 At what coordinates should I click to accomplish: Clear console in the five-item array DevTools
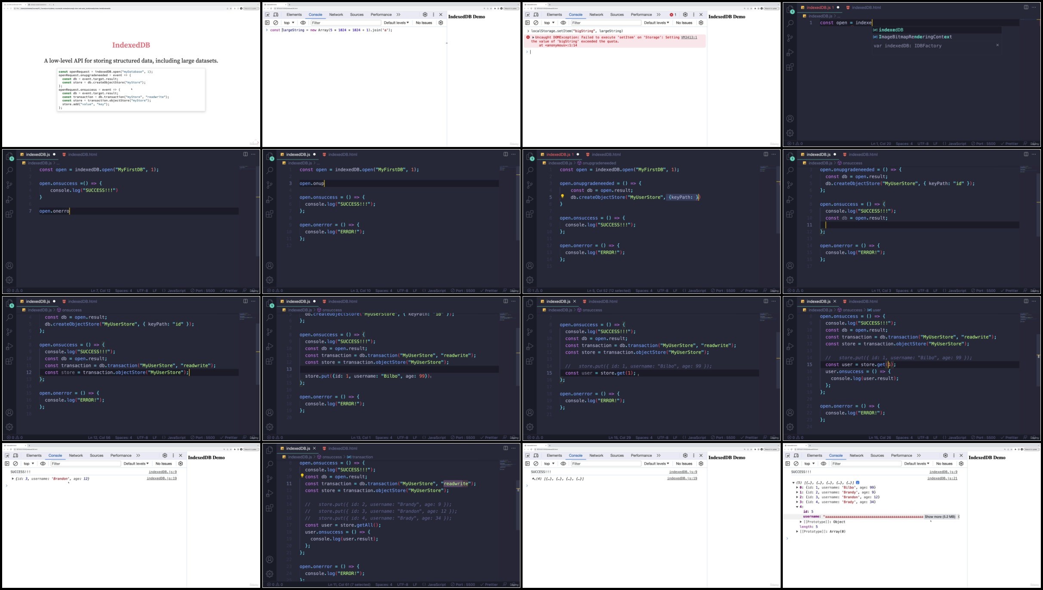(x=796, y=464)
